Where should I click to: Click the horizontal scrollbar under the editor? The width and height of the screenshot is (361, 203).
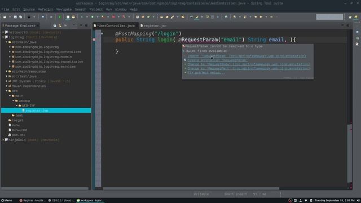(191, 188)
